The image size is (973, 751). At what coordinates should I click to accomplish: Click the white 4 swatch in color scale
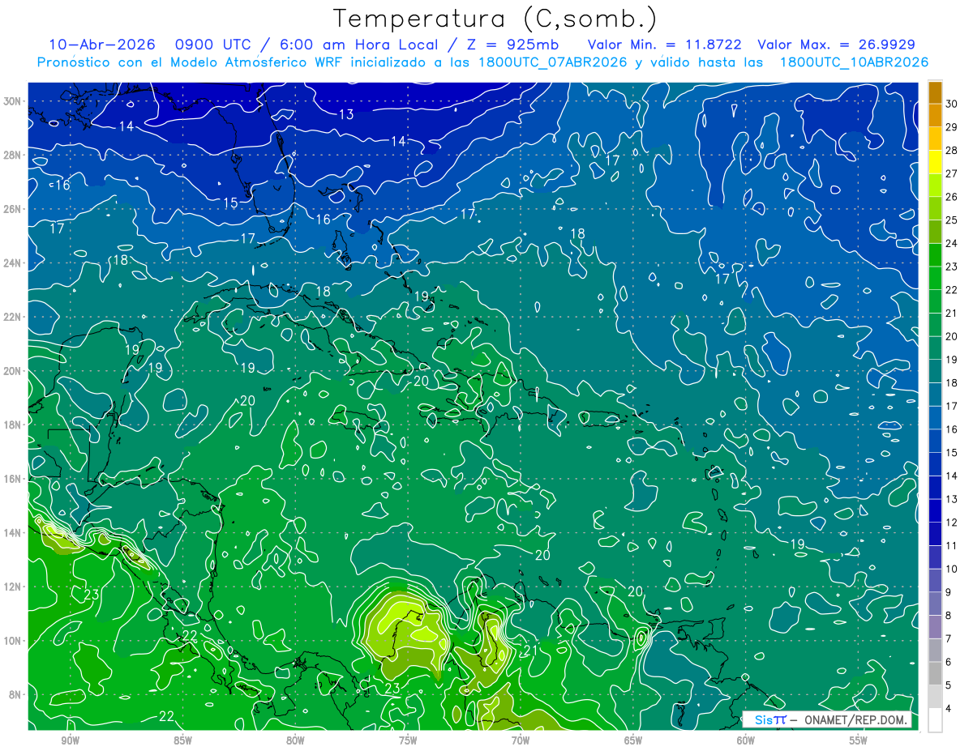[935, 719]
